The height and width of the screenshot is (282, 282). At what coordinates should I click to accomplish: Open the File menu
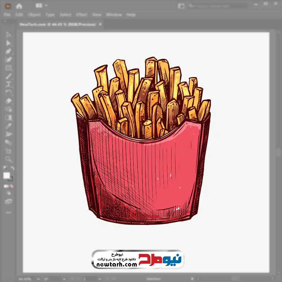click(x=7, y=15)
